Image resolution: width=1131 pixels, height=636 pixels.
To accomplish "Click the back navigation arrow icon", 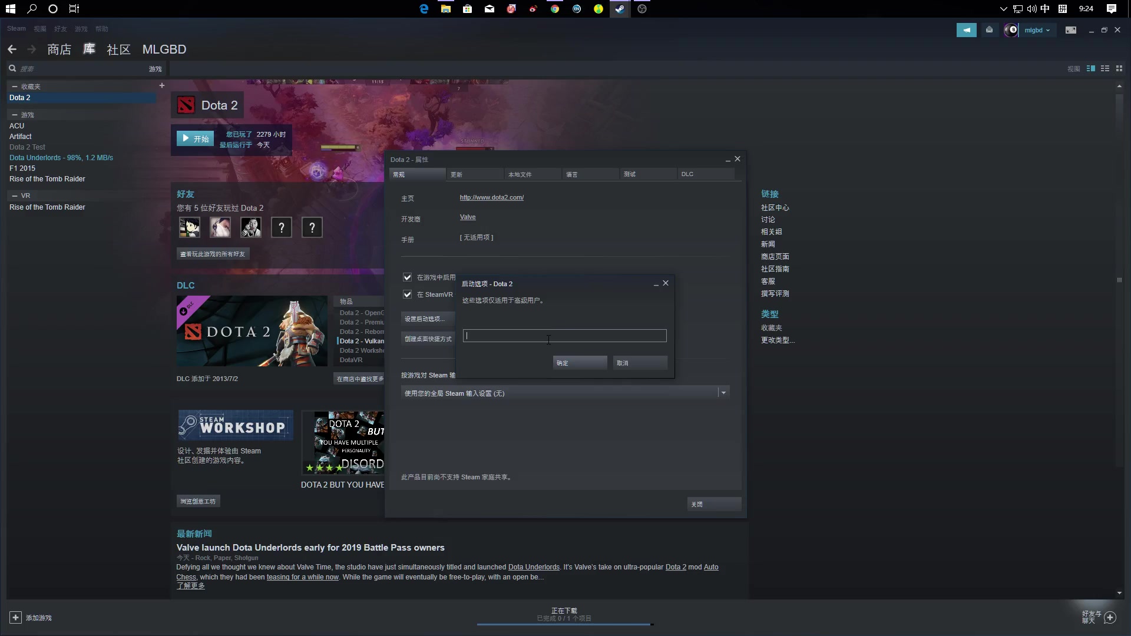I will [12, 49].
